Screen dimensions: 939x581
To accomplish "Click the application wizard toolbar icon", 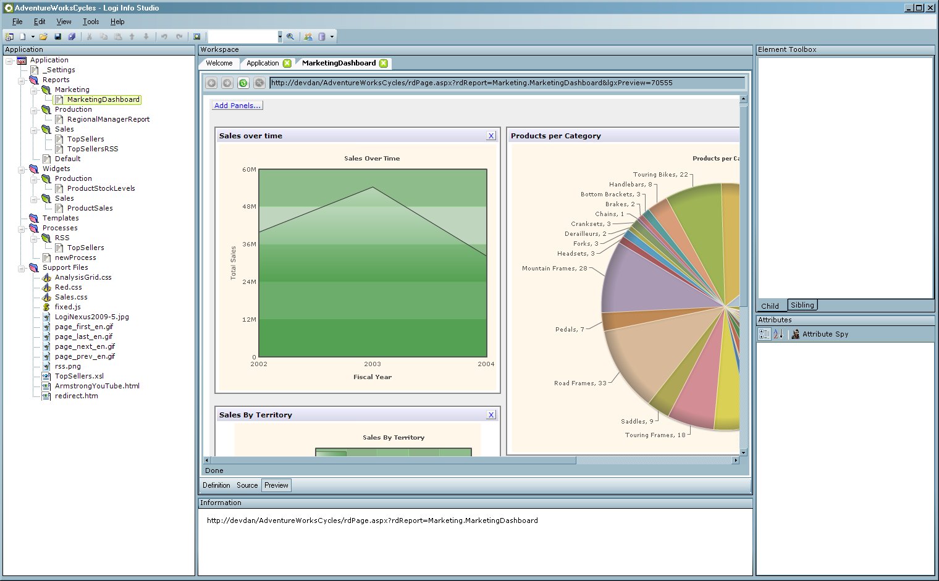I will [x=10, y=36].
